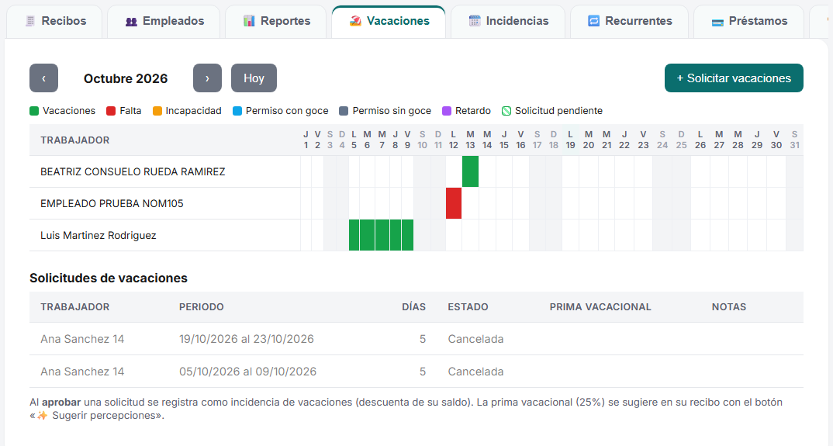This screenshot has height=446, width=833.
Task: Click the red Falta legend swatch
Action: [x=111, y=111]
